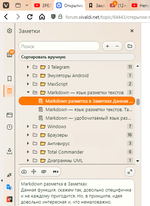Open the Bookmarks panel icon
The width and height of the screenshot is (150, 206).
click(x=10, y=79)
